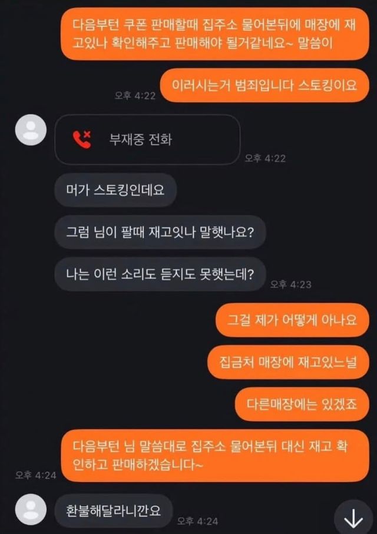The height and width of the screenshot is (534, 377).
Task: Select the orange bubble 다른매장에는 있겠죠
Action: tap(302, 404)
